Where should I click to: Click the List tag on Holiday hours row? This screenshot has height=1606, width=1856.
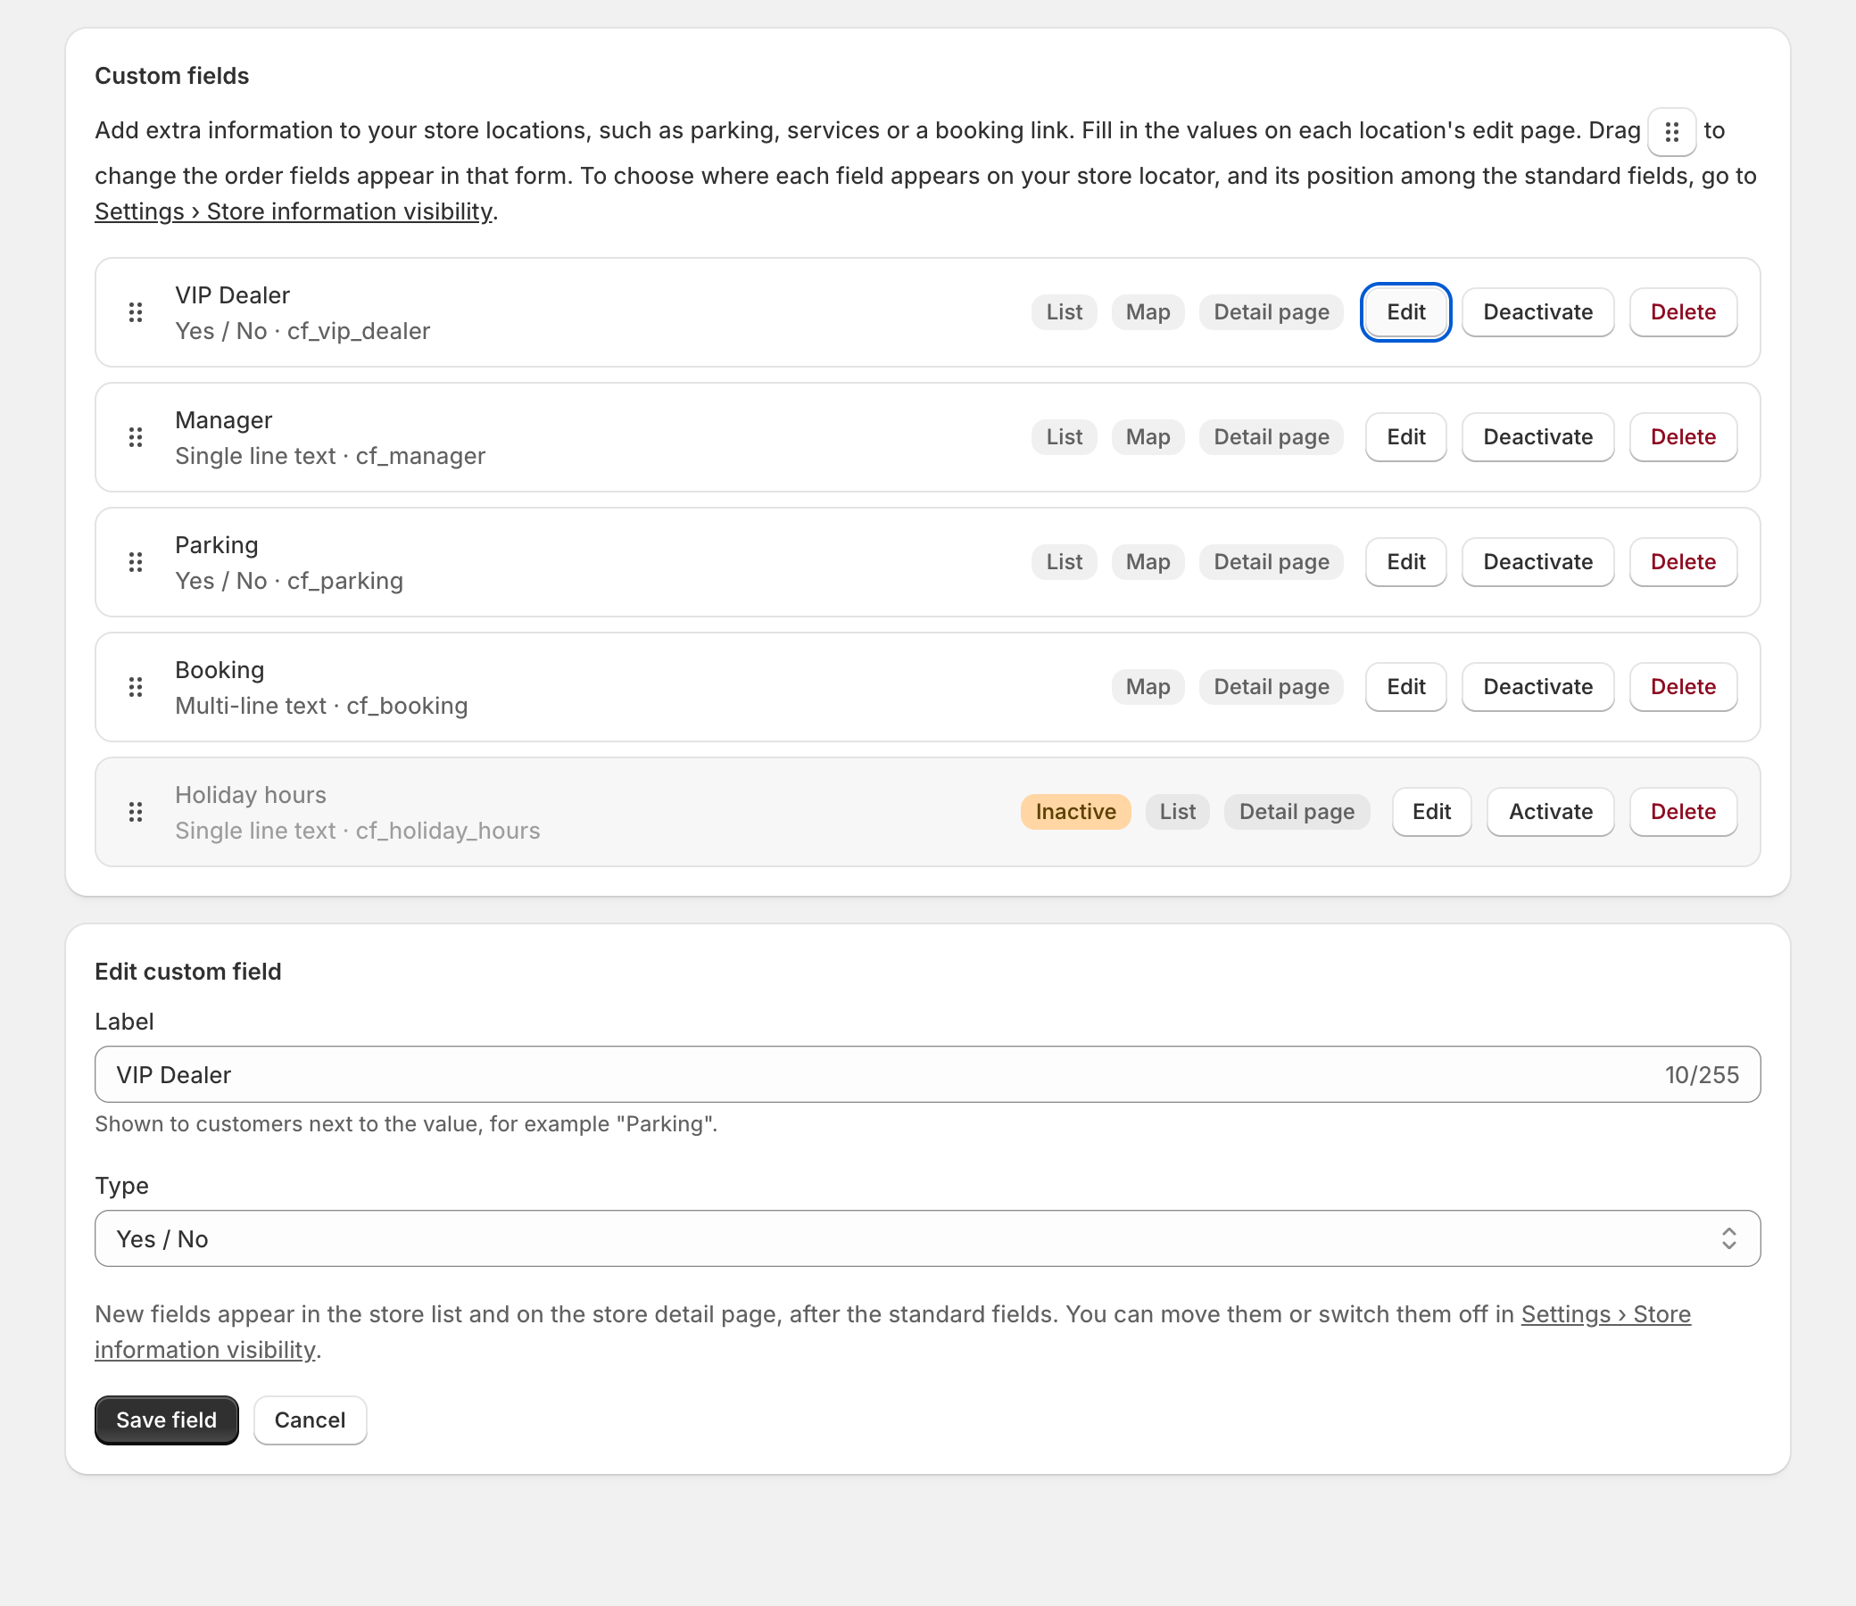coord(1177,812)
